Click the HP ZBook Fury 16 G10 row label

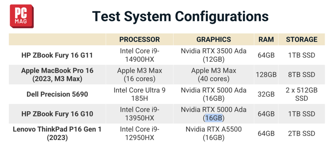(57, 114)
